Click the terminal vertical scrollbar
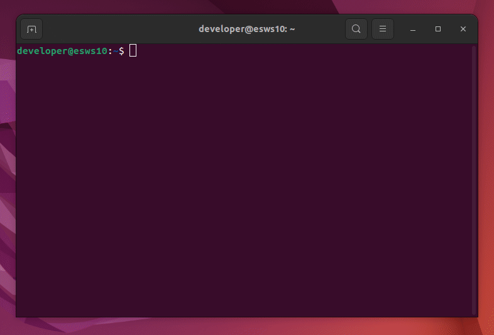Image resolution: width=494 pixels, height=335 pixels. click(474, 180)
